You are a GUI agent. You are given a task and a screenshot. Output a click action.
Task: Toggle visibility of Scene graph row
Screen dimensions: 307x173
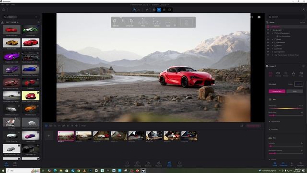click(x=268, y=30)
